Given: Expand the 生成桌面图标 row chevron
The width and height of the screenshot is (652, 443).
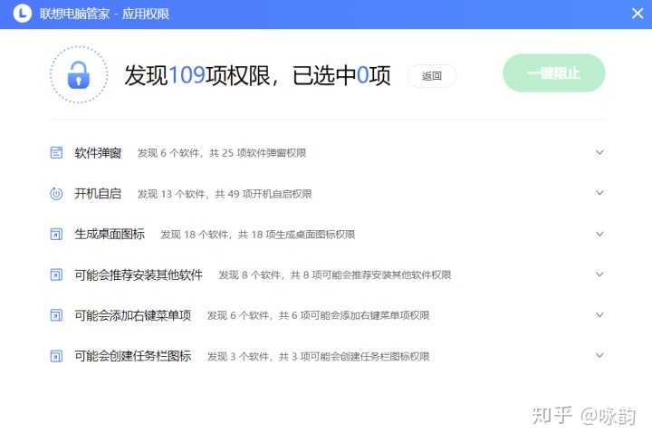Looking at the screenshot, I should point(599,234).
